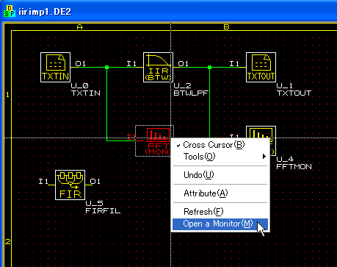337x267 pixels.
Task: Click the green junction node before TXTOUT
Action: point(209,67)
